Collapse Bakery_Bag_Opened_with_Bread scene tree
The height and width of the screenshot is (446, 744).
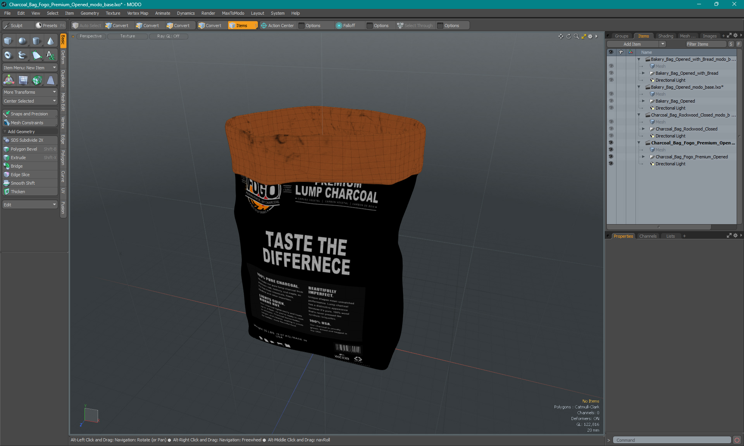pyautogui.click(x=639, y=59)
